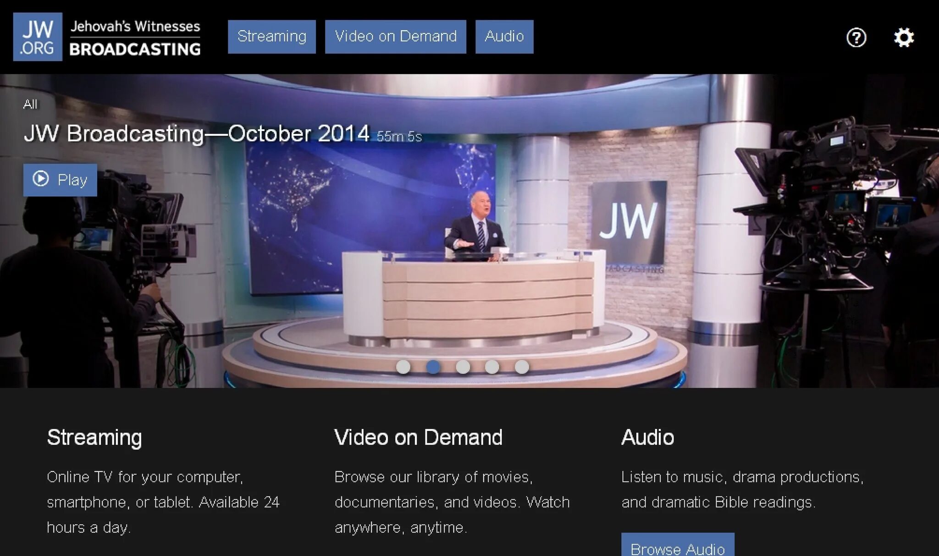Viewport: 939px width, 556px height.
Task: Click 'Browse our library of movies' description
Action: 452,502
